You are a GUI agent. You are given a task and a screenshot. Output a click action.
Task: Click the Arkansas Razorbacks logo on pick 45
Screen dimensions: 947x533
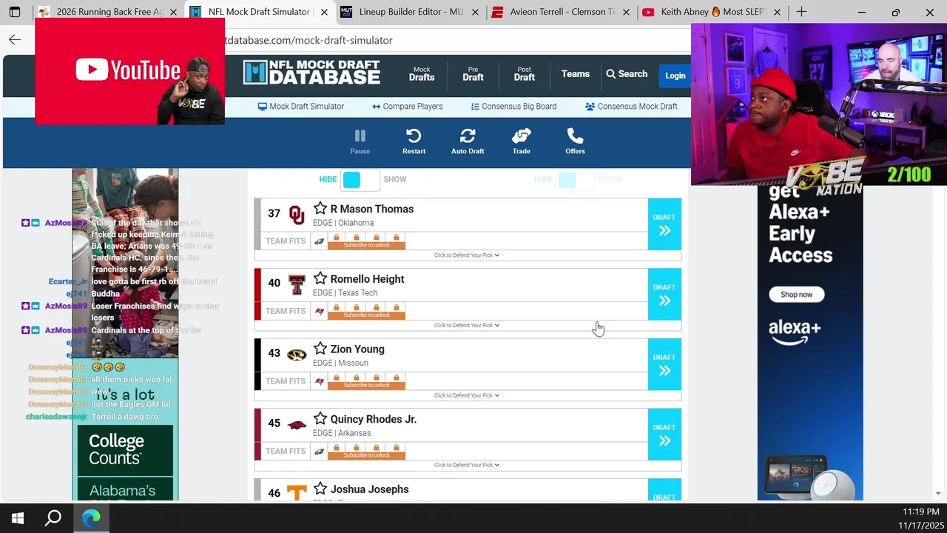tap(297, 424)
